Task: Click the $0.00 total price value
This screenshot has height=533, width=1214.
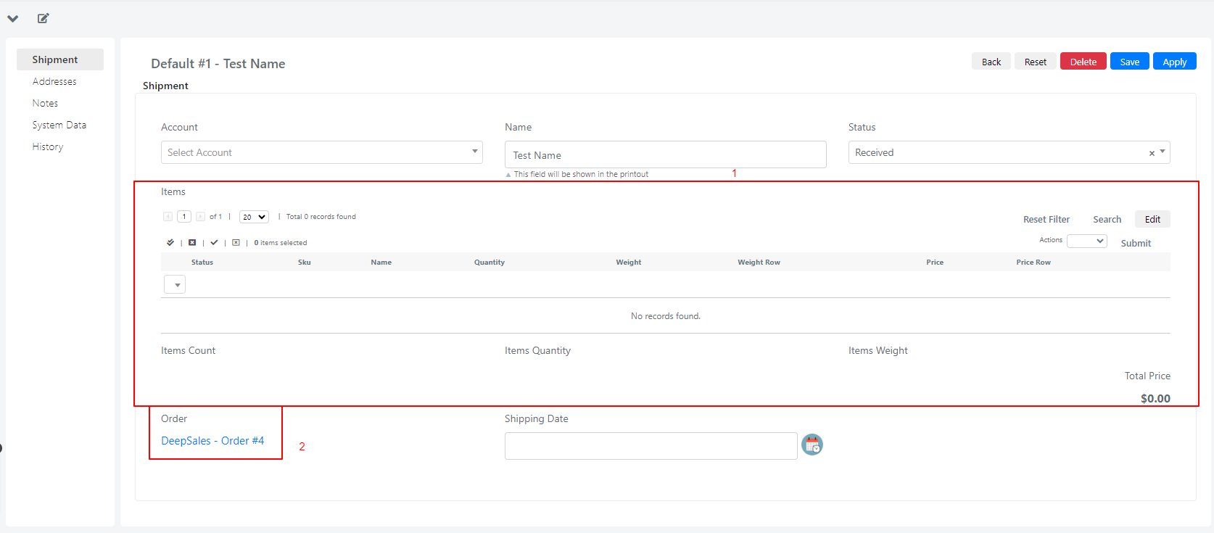Action: pos(1155,398)
